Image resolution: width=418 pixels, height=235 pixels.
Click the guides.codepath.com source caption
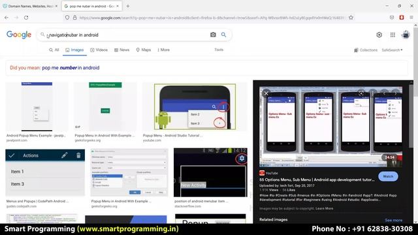tap(22, 206)
